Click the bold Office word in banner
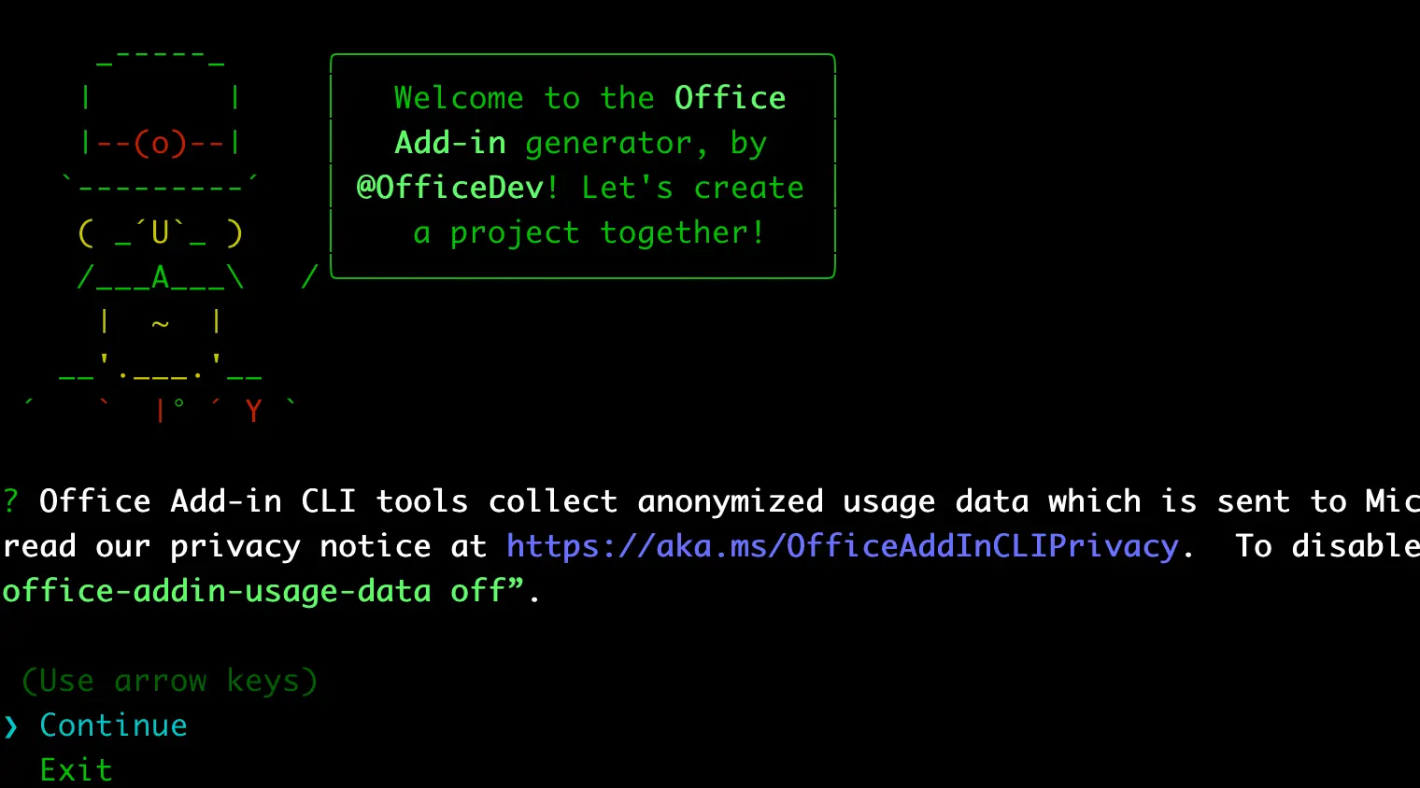Viewport: 1420px width, 788px height. click(730, 98)
